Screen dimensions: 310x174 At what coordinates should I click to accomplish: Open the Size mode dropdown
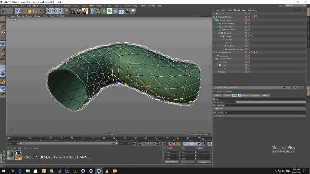click(x=187, y=162)
